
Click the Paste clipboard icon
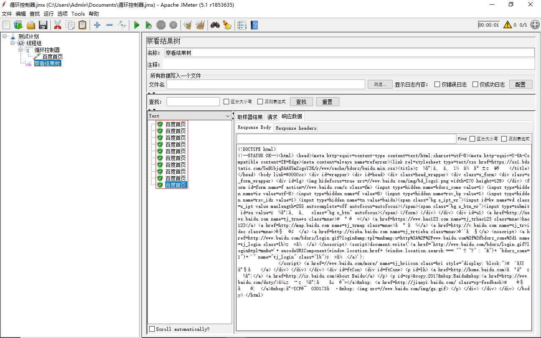[82, 25]
